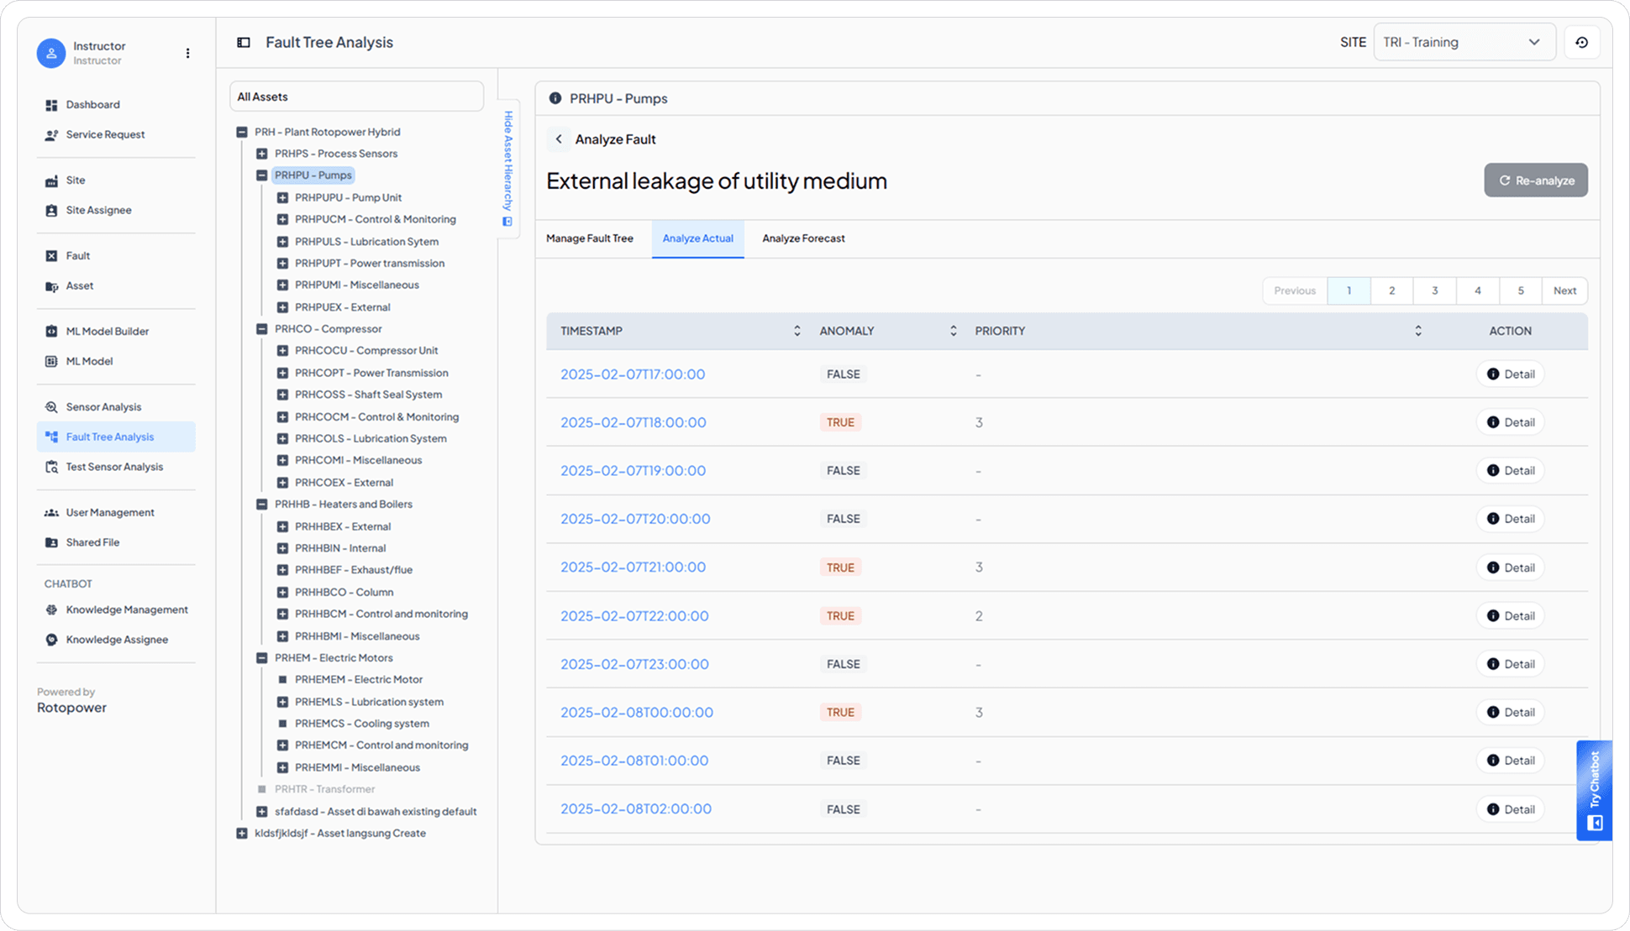Open the Instructor three-dot menu
This screenshot has height=931, width=1630.
pos(187,53)
